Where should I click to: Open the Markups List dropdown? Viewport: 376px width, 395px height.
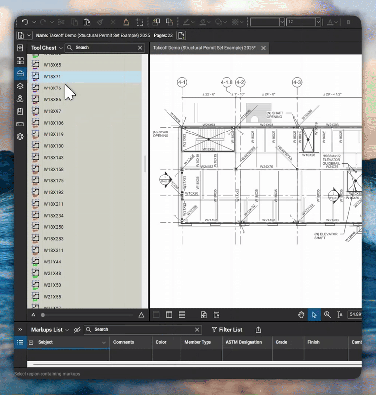click(67, 330)
